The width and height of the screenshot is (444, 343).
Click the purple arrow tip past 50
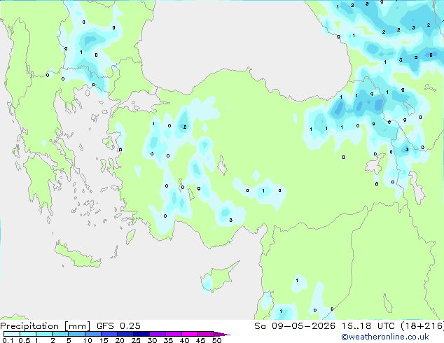[222, 334]
